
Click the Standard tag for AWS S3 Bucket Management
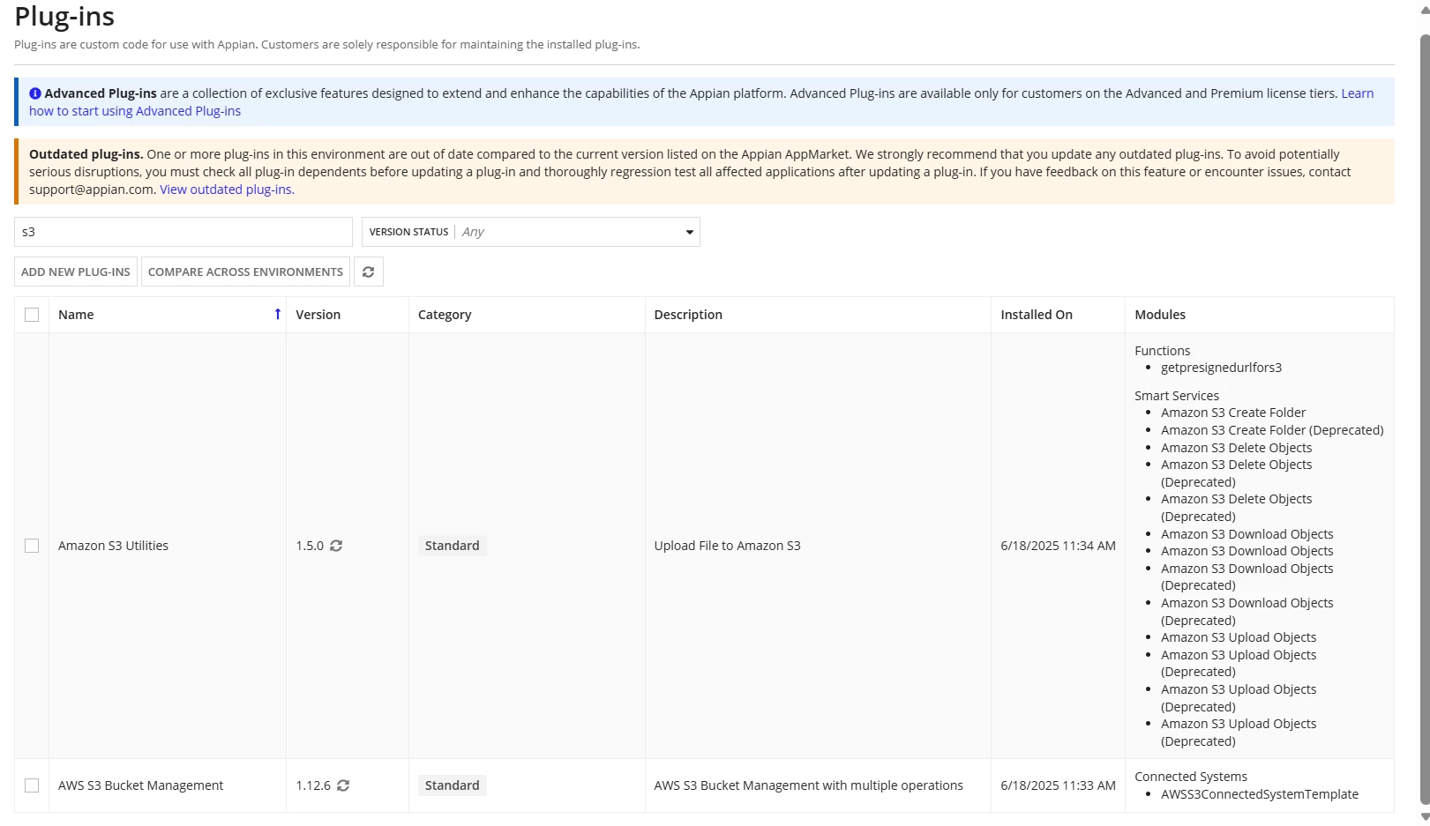click(x=453, y=785)
